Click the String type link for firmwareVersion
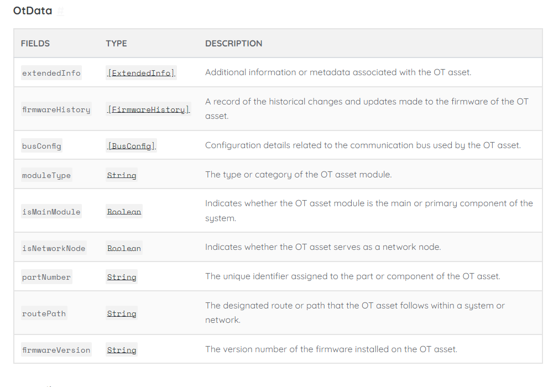The height and width of the screenshot is (387, 548). pos(122,350)
